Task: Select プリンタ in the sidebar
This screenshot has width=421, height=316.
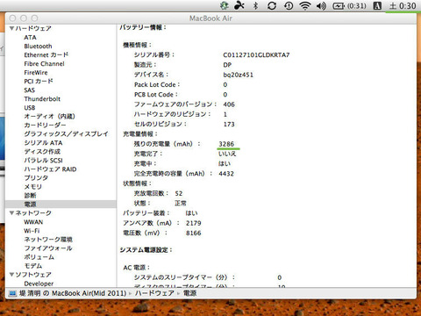Action: (36, 178)
